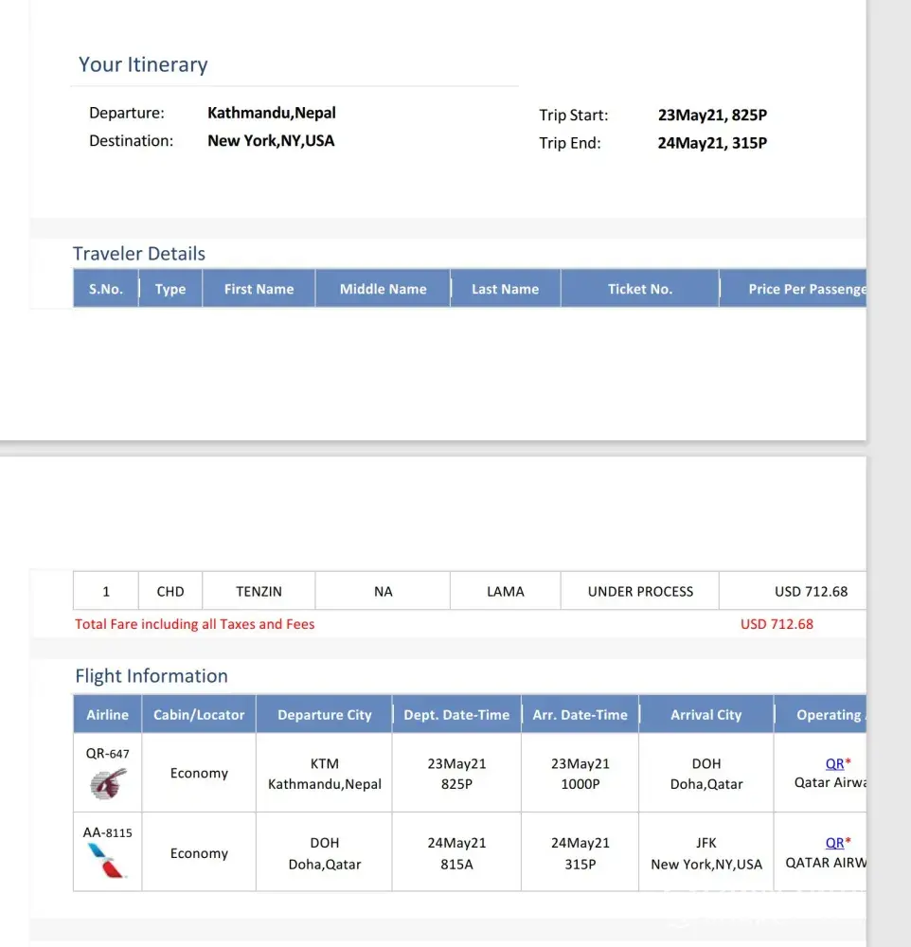The image size is (911, 947).
Task: Click Trip End value '24May21, 315P'
Action: click(712, 143)
